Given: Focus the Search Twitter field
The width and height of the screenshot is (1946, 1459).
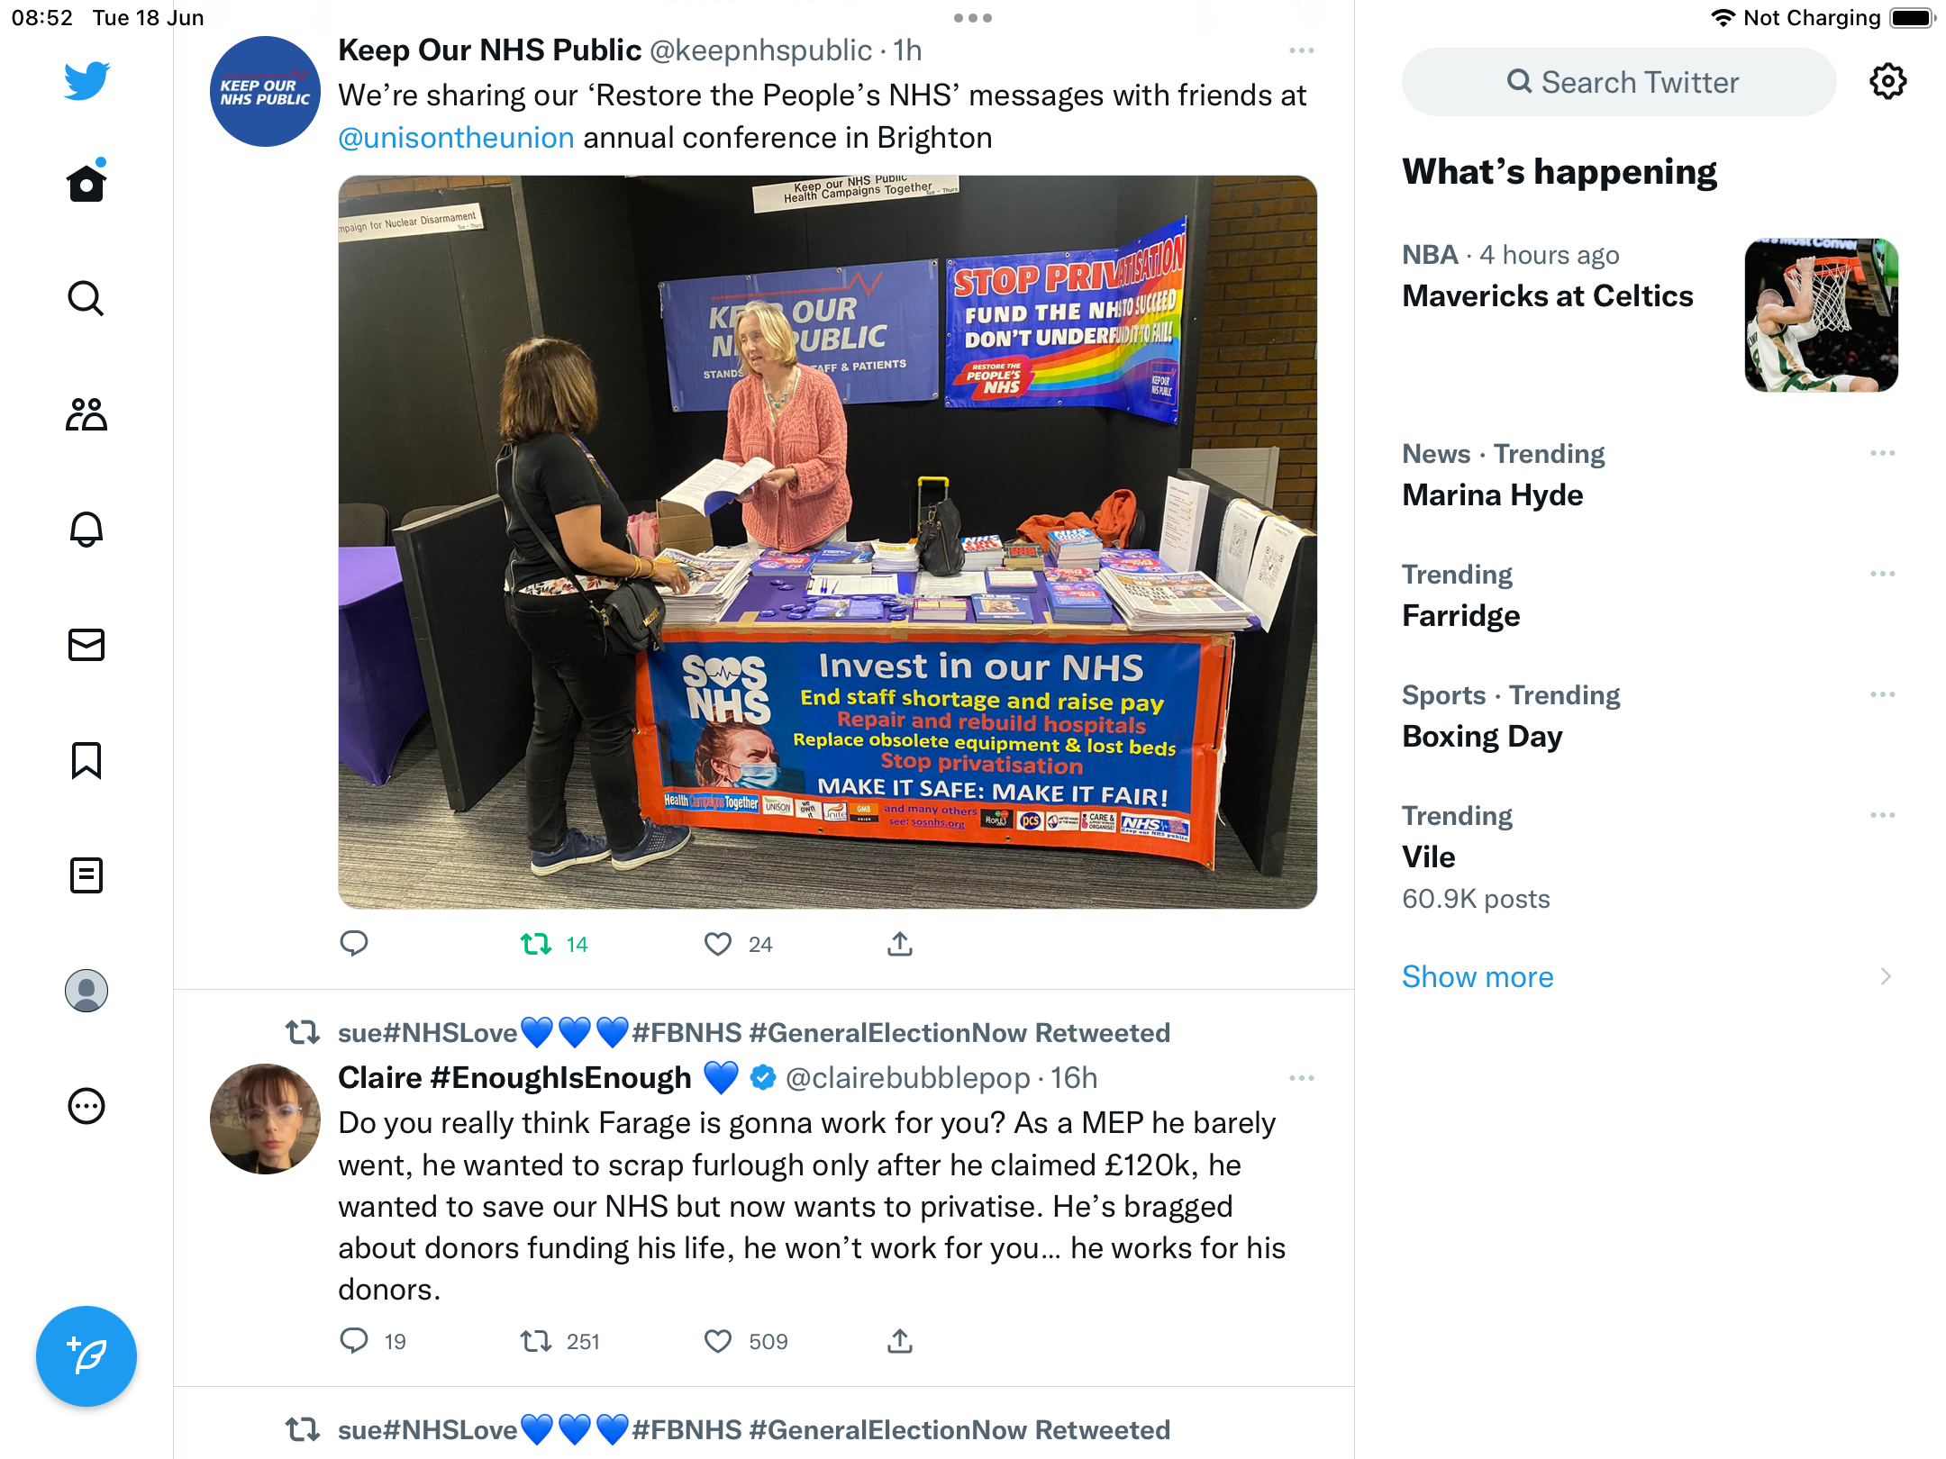Looking at the screenshot, I should [x=1619, y=82].
